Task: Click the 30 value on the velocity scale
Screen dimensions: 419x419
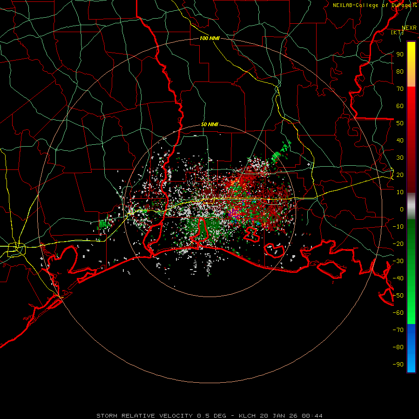Action: coord(400,158)
